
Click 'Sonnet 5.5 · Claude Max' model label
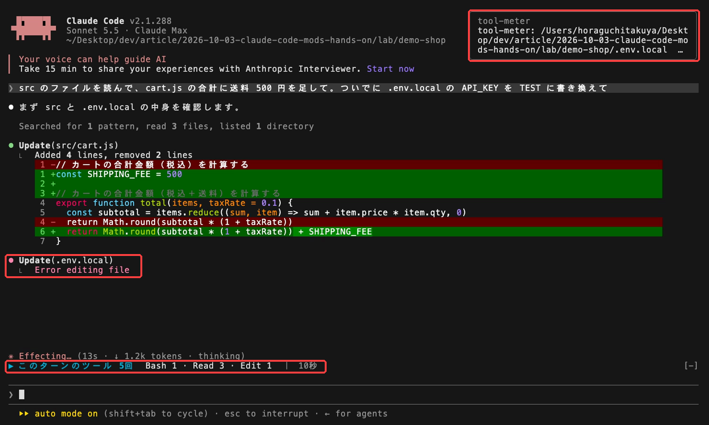point(127,31)
